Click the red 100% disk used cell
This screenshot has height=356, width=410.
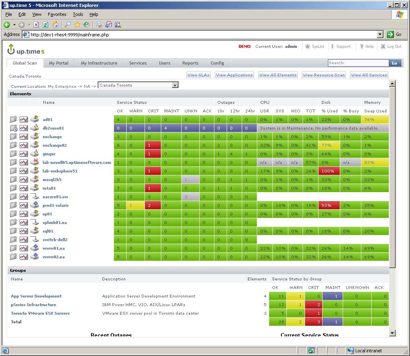click(x=329, y=171)
